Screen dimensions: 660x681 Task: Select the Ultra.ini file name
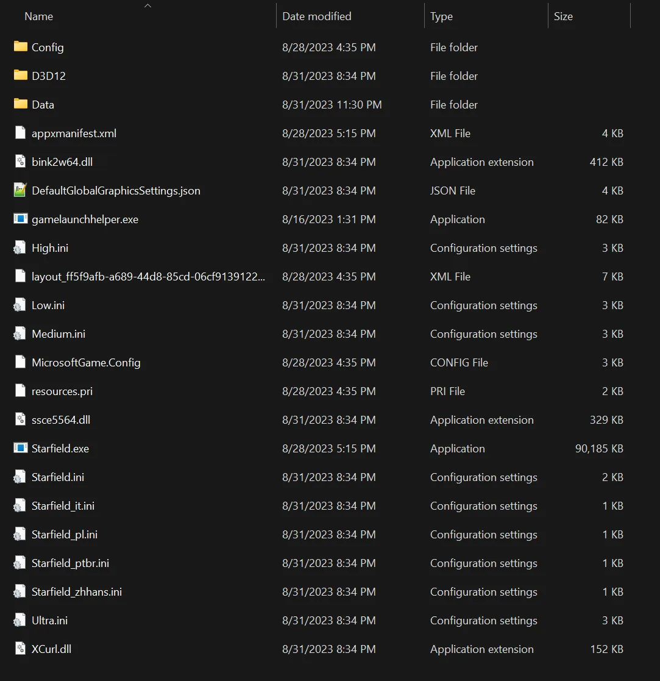49,621
